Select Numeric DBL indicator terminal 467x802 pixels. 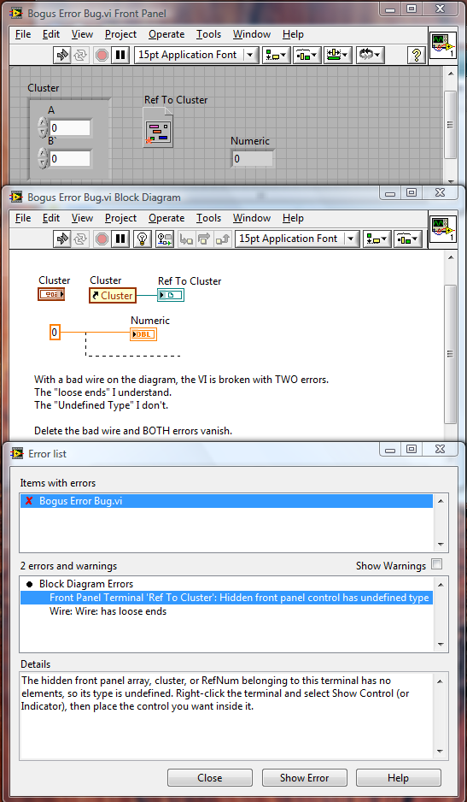[x=143, y=334]
